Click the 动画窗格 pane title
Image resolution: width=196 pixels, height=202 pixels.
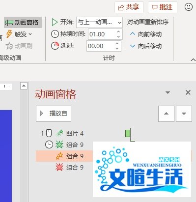pos(56,94)
